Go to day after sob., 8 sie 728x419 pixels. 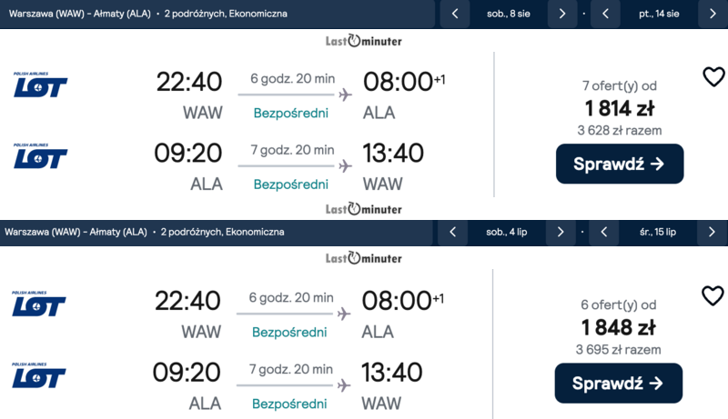(562, 14)
